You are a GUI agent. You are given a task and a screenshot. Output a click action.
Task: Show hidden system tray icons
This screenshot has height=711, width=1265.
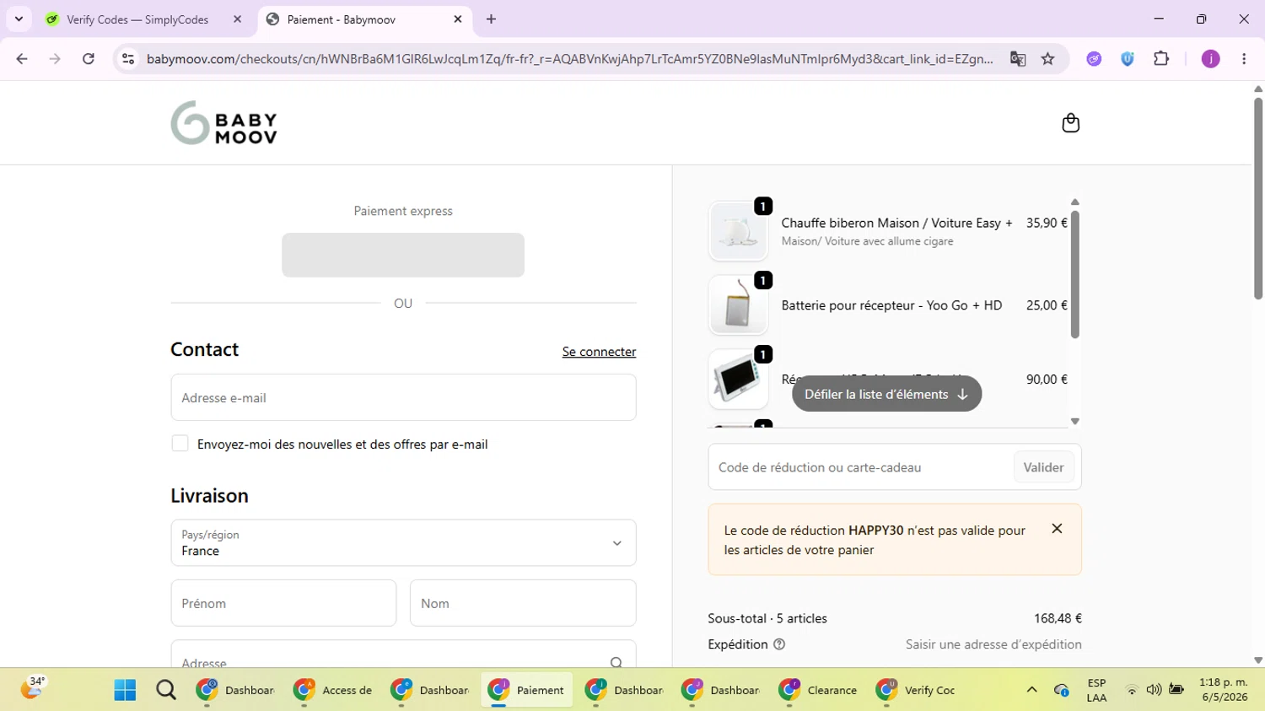pyautogui.click(x=1031, y=690)
